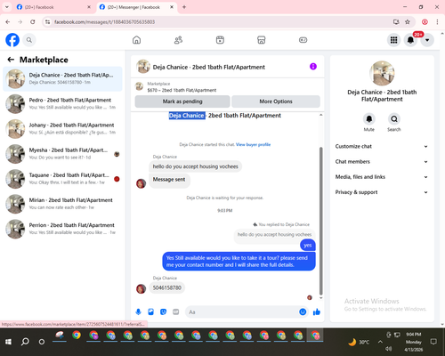Go back using the Marketplace back arrow

point(11,60)
